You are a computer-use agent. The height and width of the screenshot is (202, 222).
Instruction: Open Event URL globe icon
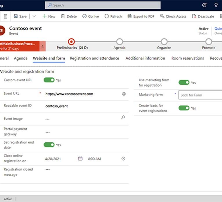[x=124, y=94]
